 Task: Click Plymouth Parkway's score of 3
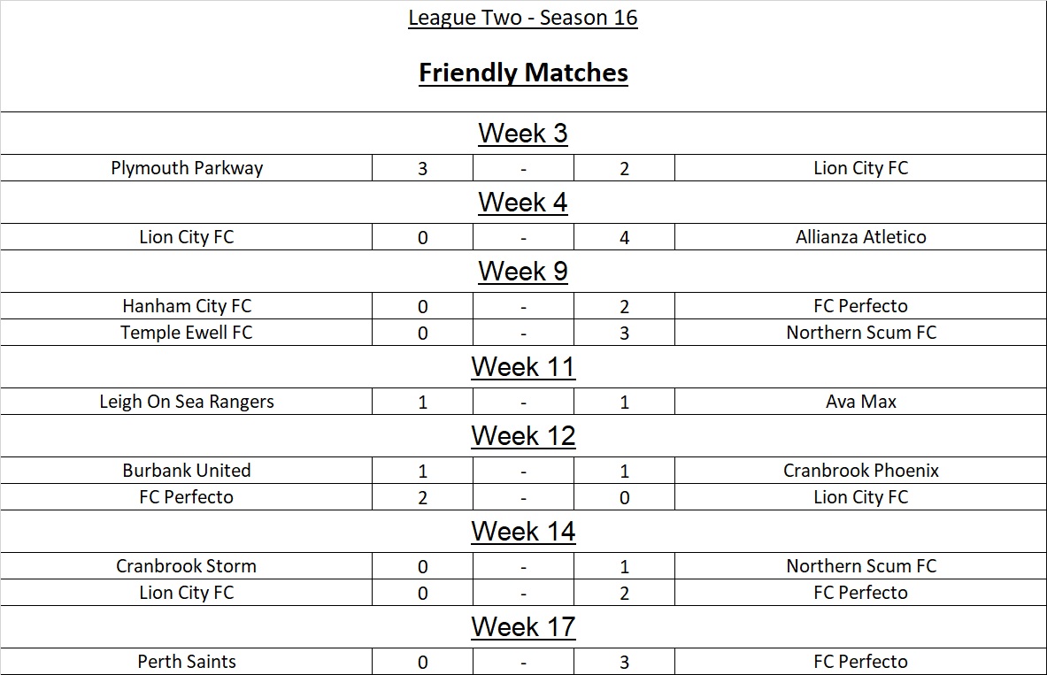(422, 168)
